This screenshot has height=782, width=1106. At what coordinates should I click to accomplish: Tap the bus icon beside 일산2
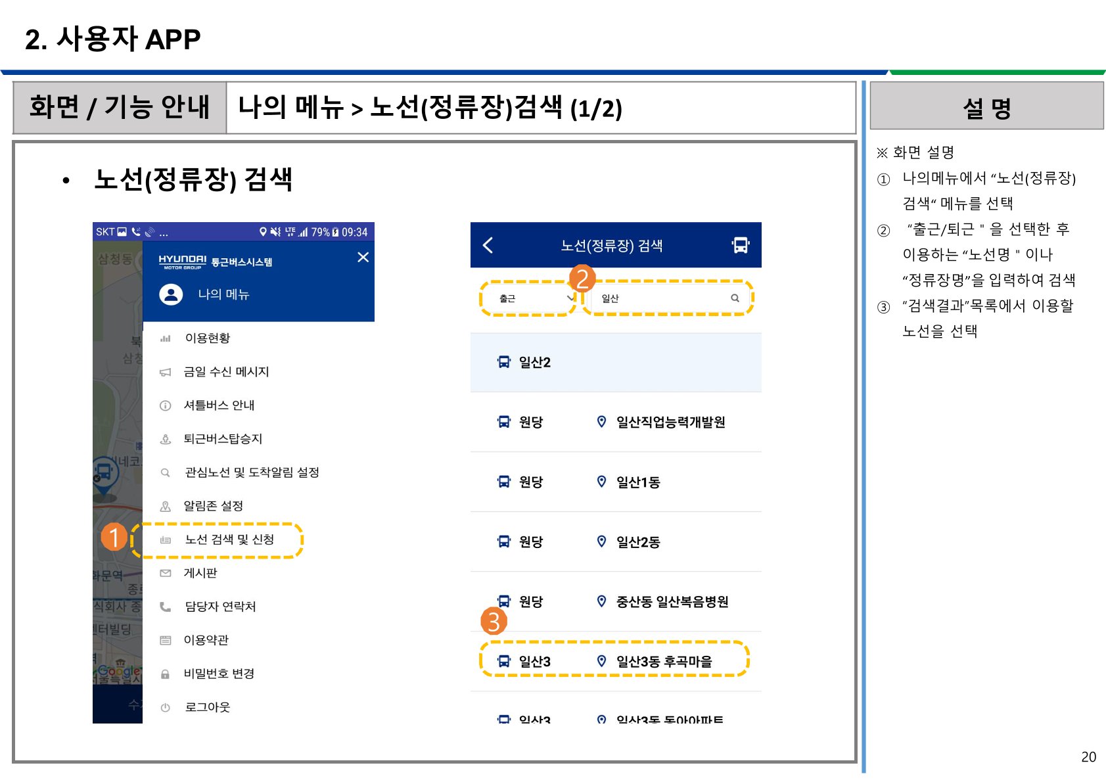point(504,362)
